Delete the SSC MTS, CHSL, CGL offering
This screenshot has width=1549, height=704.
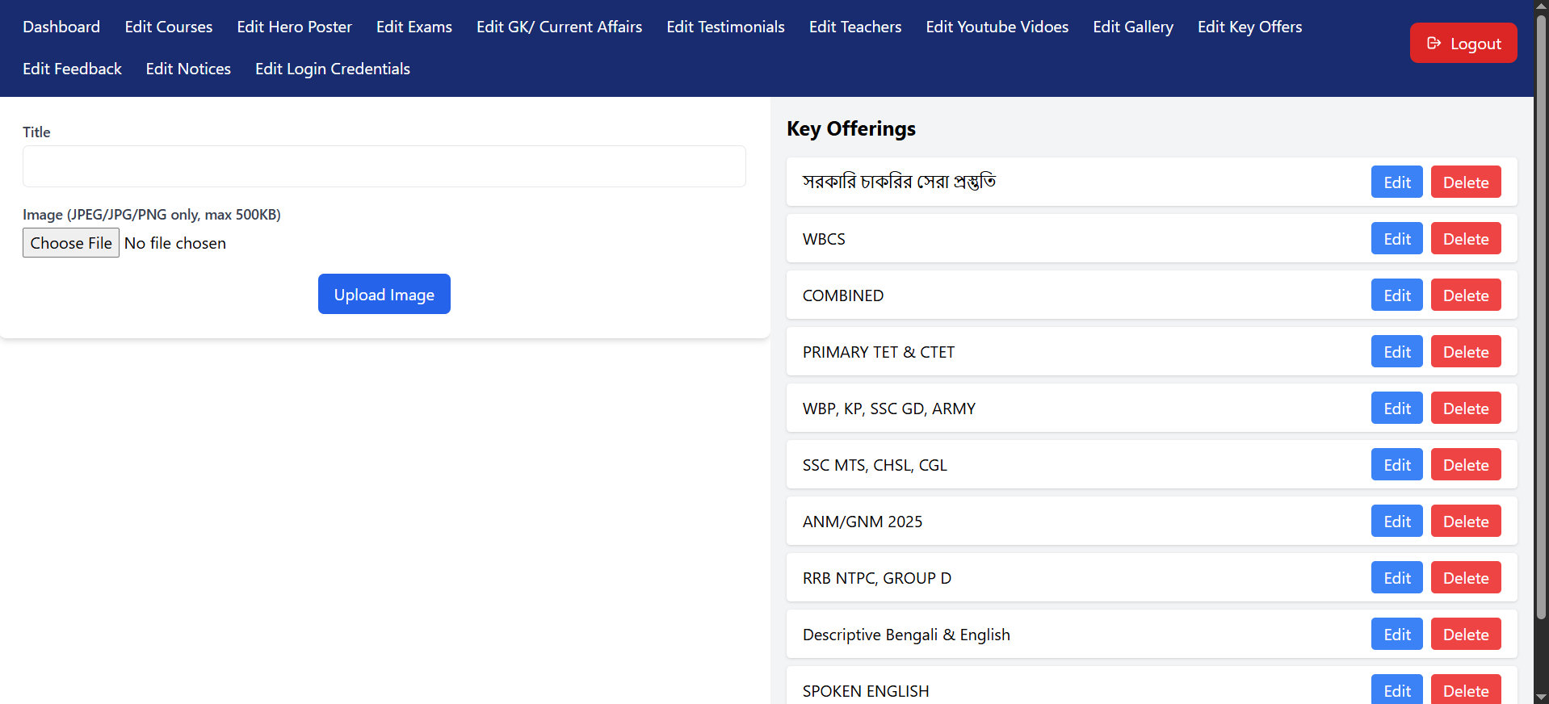point(1466,464)
